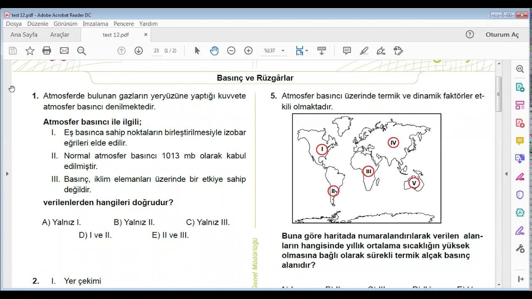The height and width of the screenshot is (299, 532).
Task: Open the Yardım menu
Action: coord(148,24)
